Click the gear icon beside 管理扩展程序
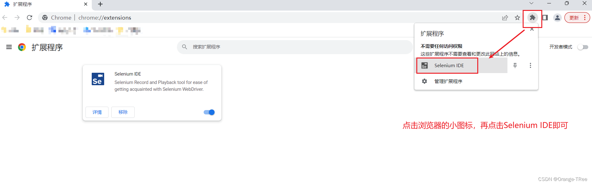The width and height of the screenshot is (592, 185). point(424,81)
